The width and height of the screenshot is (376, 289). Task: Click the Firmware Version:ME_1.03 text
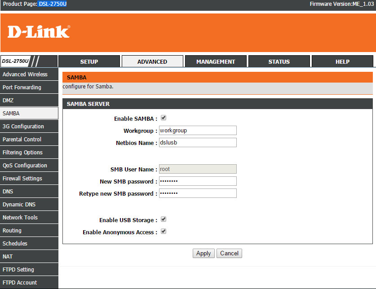pyautogui.click(x=342, y=4)
